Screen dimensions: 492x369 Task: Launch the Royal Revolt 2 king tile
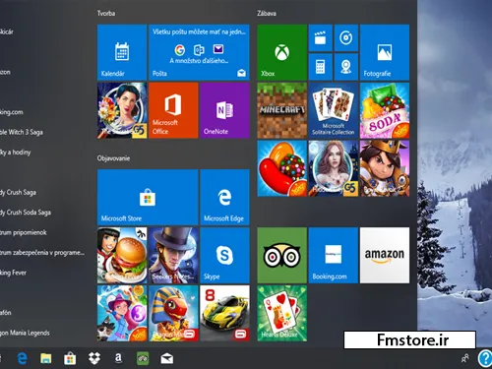pyautogui.click(x=385, y=168)
